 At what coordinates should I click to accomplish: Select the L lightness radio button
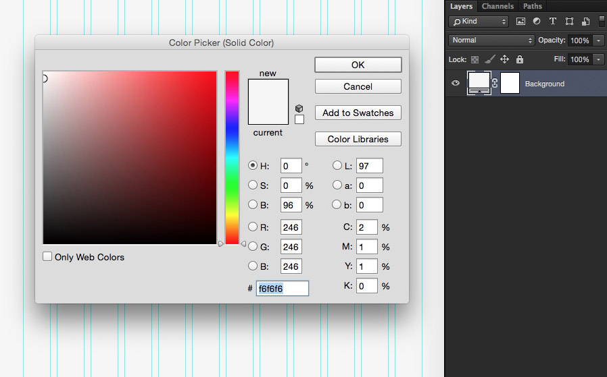coord(337,165)
